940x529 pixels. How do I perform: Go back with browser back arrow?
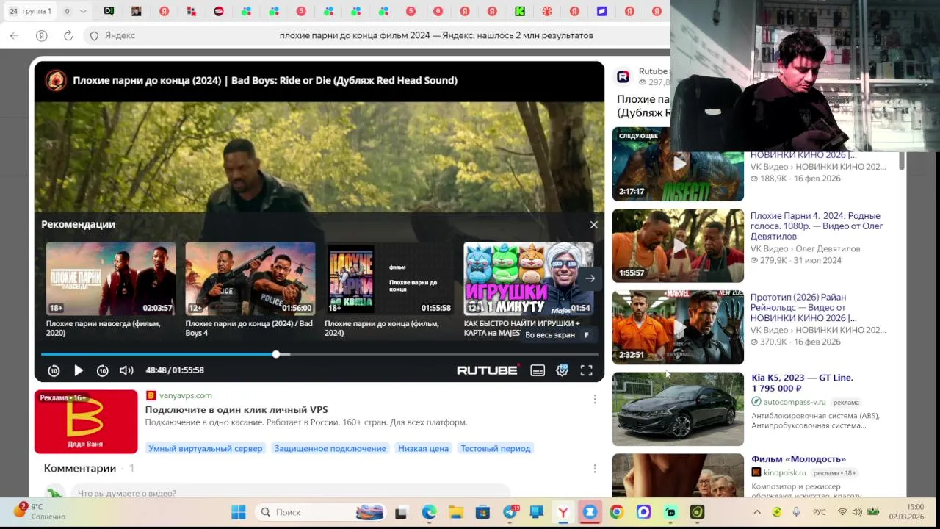(14, 35)
